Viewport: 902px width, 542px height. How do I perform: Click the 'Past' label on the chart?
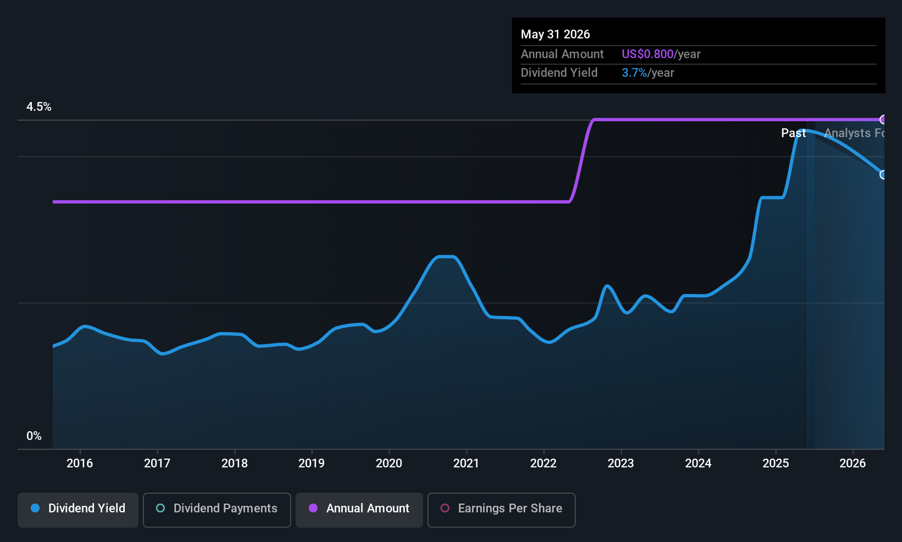click(x=794, y=133)
